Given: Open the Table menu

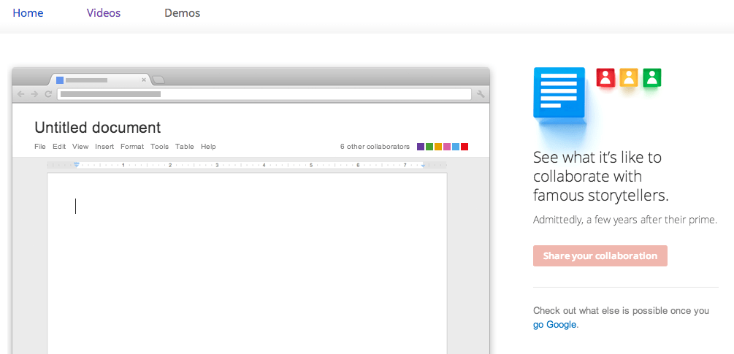Looking at the screenshot, I should [x=185, y=147].
